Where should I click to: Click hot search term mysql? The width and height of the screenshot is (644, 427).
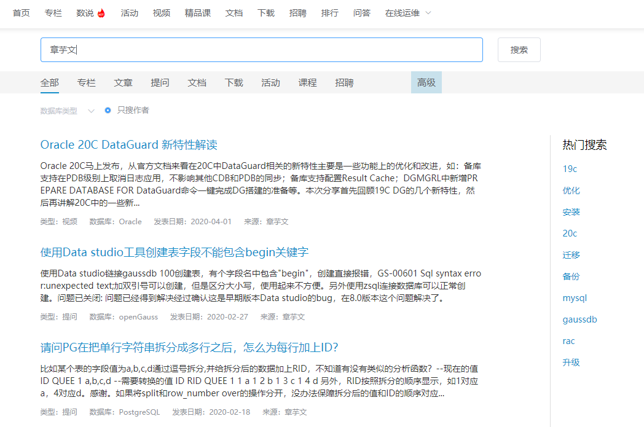(x=575, y=297)
